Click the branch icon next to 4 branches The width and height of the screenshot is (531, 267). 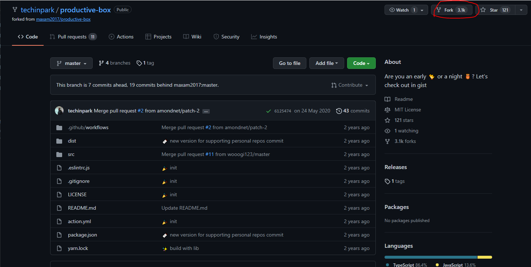pyautogui.click(x=101, y=63)
